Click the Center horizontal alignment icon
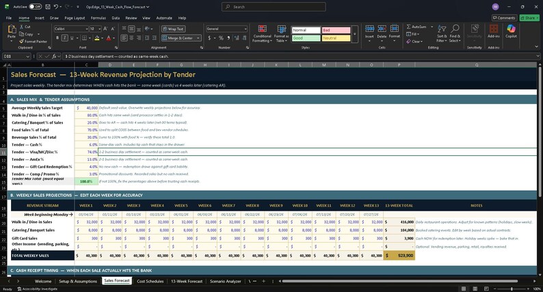 [x=131, y=38]
